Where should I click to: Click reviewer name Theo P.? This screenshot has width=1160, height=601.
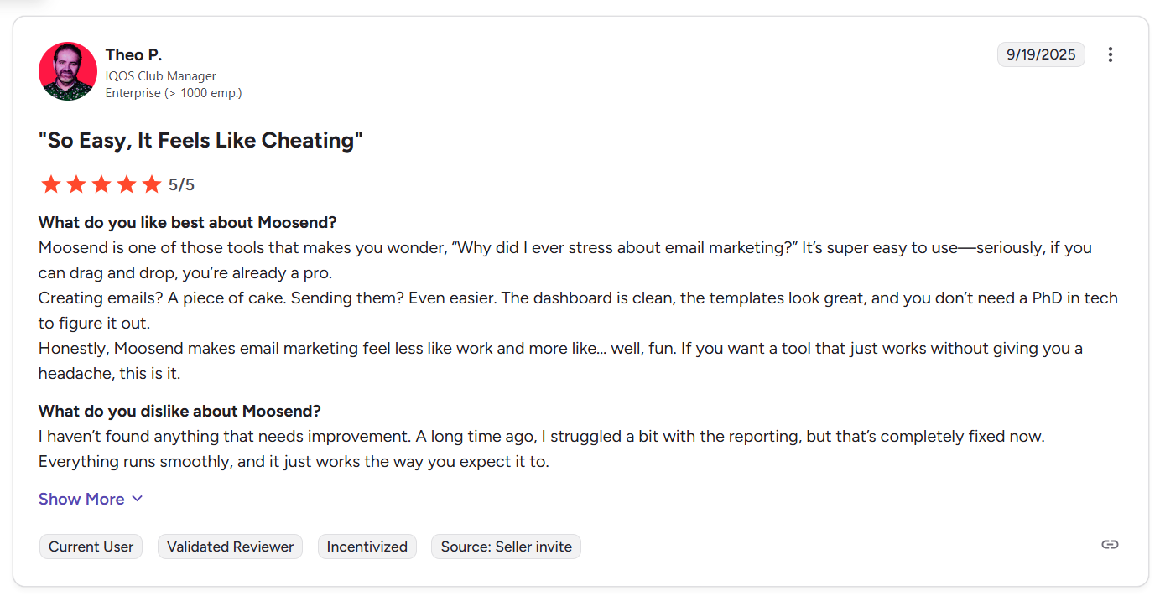click(x=133, y=54)
